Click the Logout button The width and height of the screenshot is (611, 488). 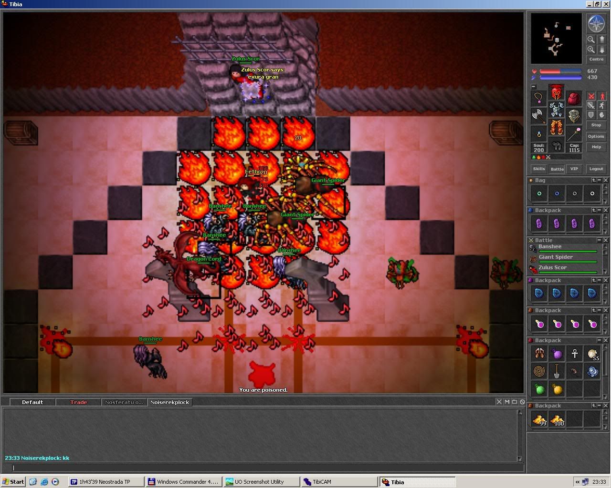596,169
